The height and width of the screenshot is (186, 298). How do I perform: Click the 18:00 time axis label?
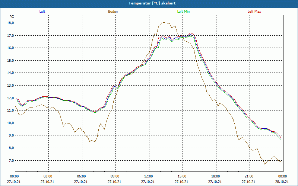pos(216,176)
